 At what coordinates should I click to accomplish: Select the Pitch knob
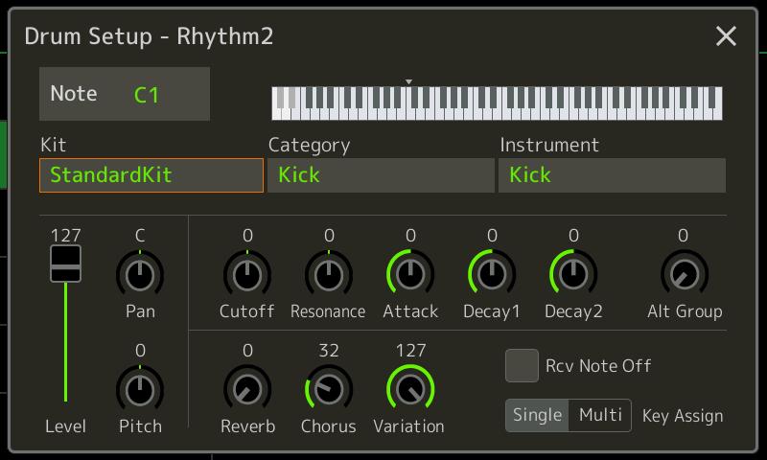coord(140,389)
